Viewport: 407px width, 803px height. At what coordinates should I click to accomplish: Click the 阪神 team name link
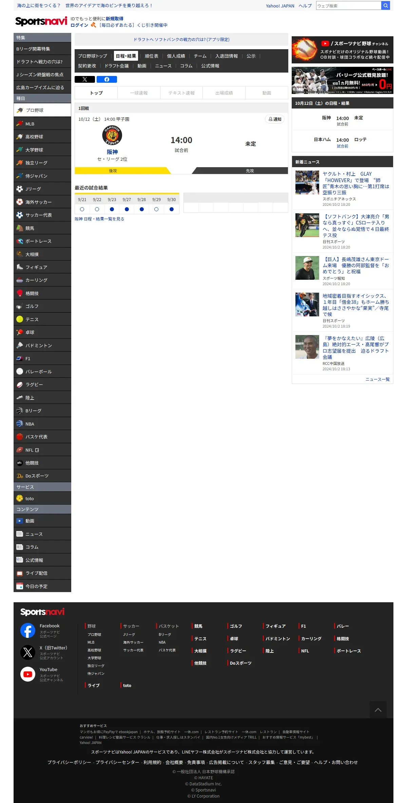point(112,152)
